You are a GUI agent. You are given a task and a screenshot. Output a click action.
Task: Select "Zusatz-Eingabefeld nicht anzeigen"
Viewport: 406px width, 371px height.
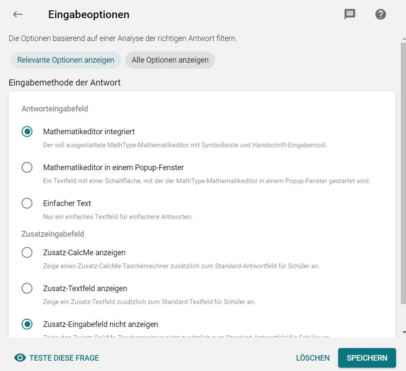pyautogui.click(x=27, y=324)
